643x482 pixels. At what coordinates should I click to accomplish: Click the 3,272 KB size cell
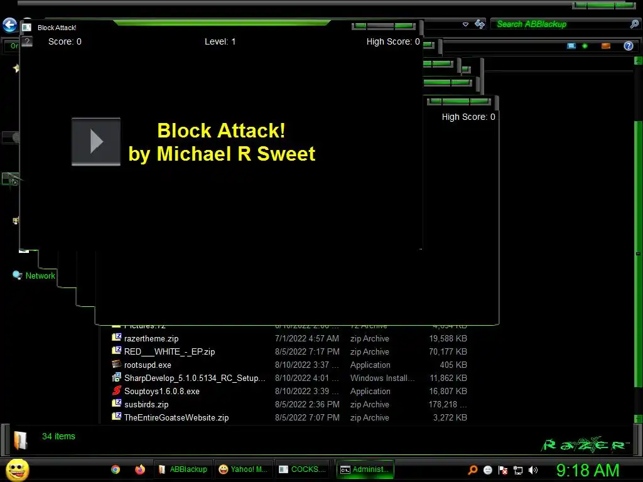pyautogui.click(x=450, y=417)
